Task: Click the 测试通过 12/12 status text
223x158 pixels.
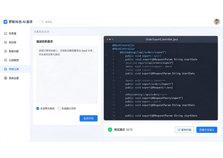Action: [123, 130]
